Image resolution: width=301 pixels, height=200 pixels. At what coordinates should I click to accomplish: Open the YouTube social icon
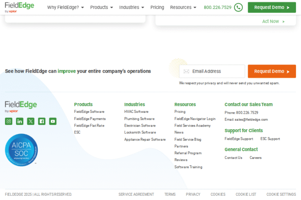point(53,121)
